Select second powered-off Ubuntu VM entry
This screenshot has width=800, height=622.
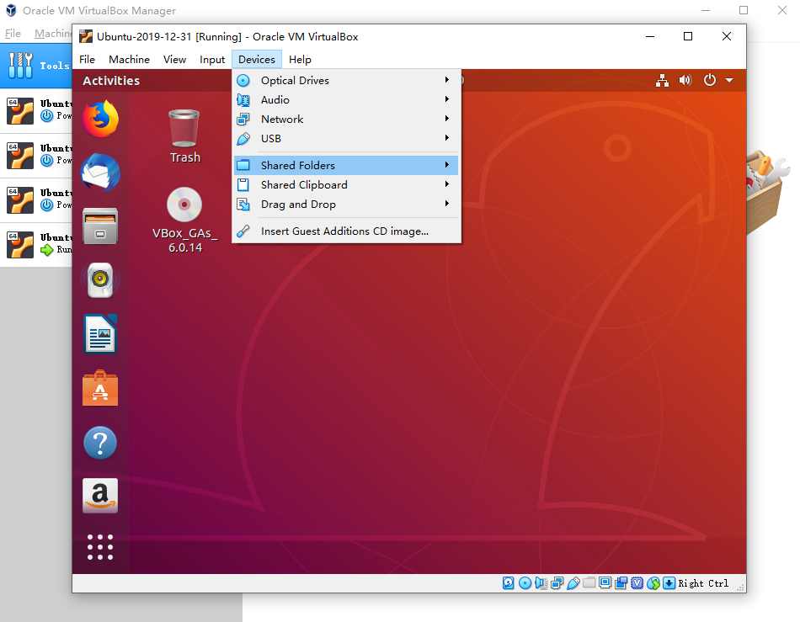point(36,156)
